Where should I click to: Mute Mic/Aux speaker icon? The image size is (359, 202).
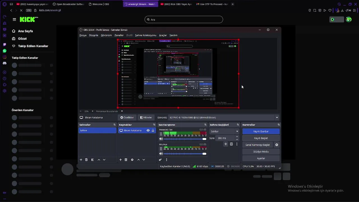[161, 154]
